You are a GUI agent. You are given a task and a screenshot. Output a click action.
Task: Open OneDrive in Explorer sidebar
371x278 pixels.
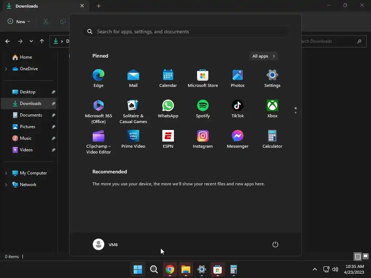pos(25,69)
